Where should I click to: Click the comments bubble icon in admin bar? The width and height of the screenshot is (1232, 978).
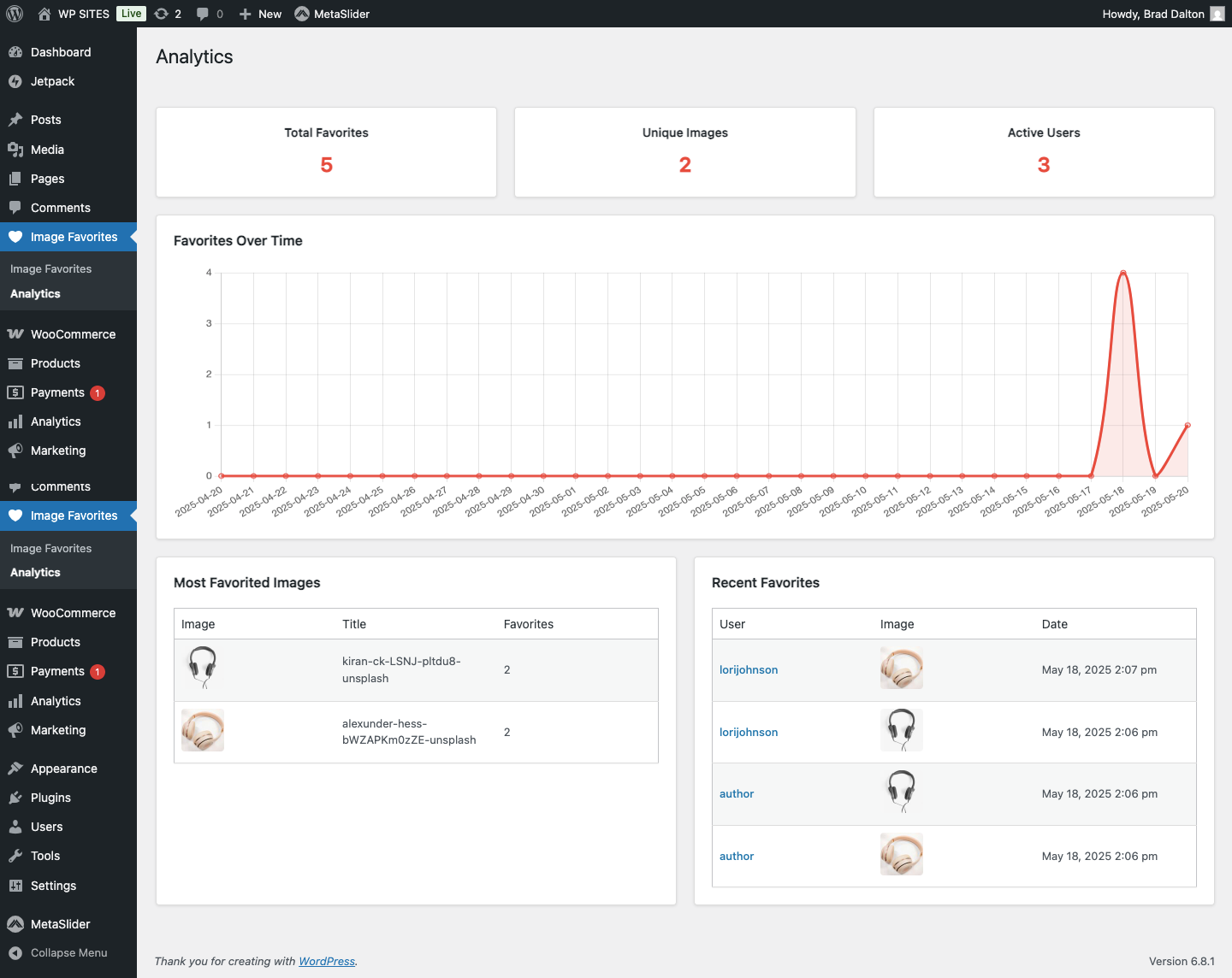coord(203,14)
